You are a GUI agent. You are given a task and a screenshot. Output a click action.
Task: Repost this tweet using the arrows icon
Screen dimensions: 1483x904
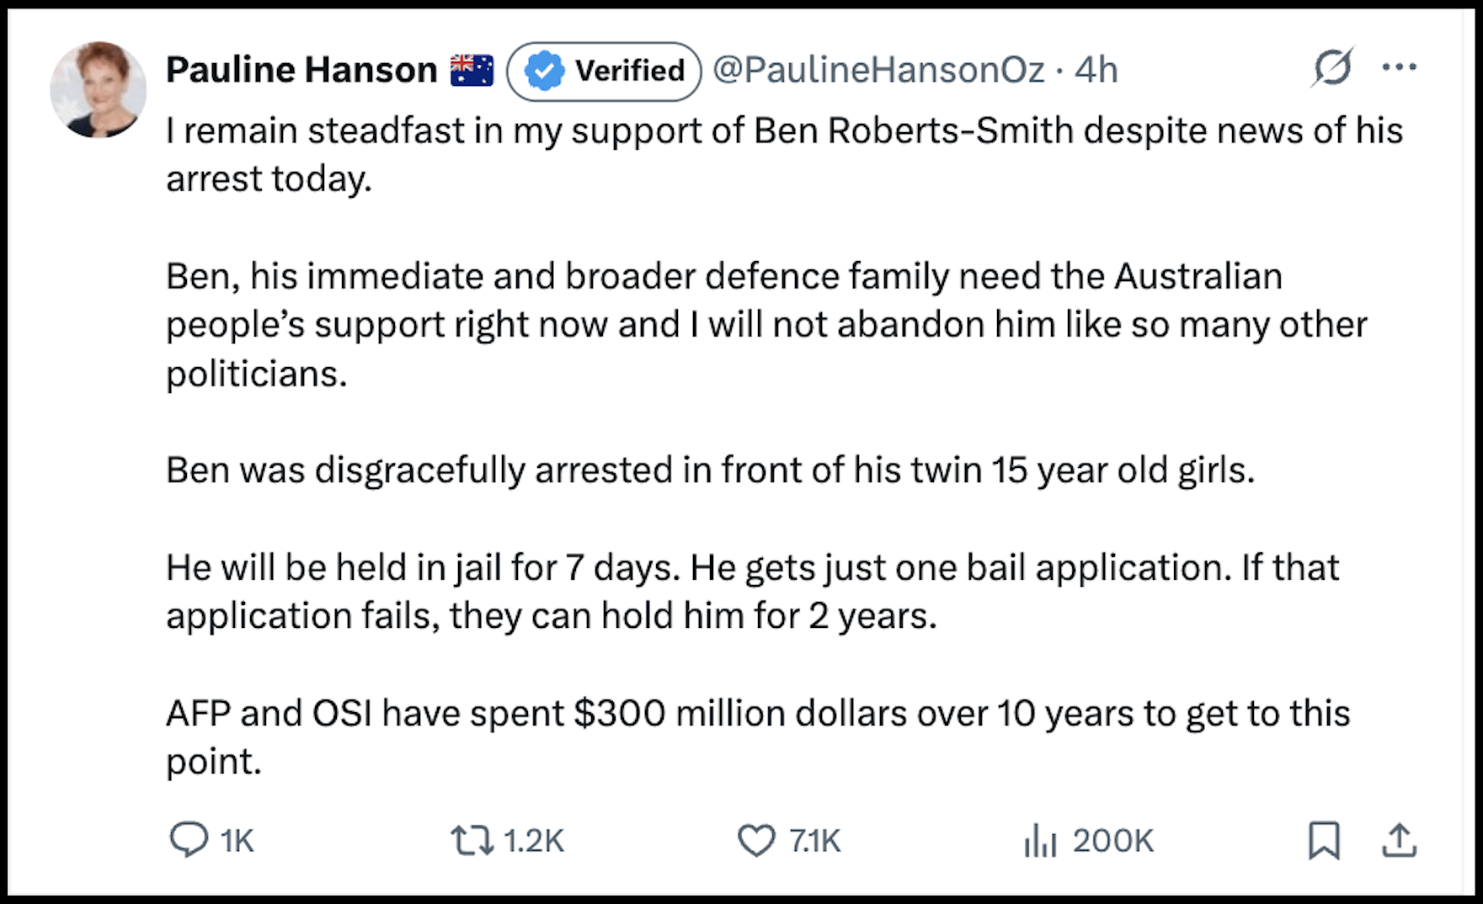tap(472, 840)
